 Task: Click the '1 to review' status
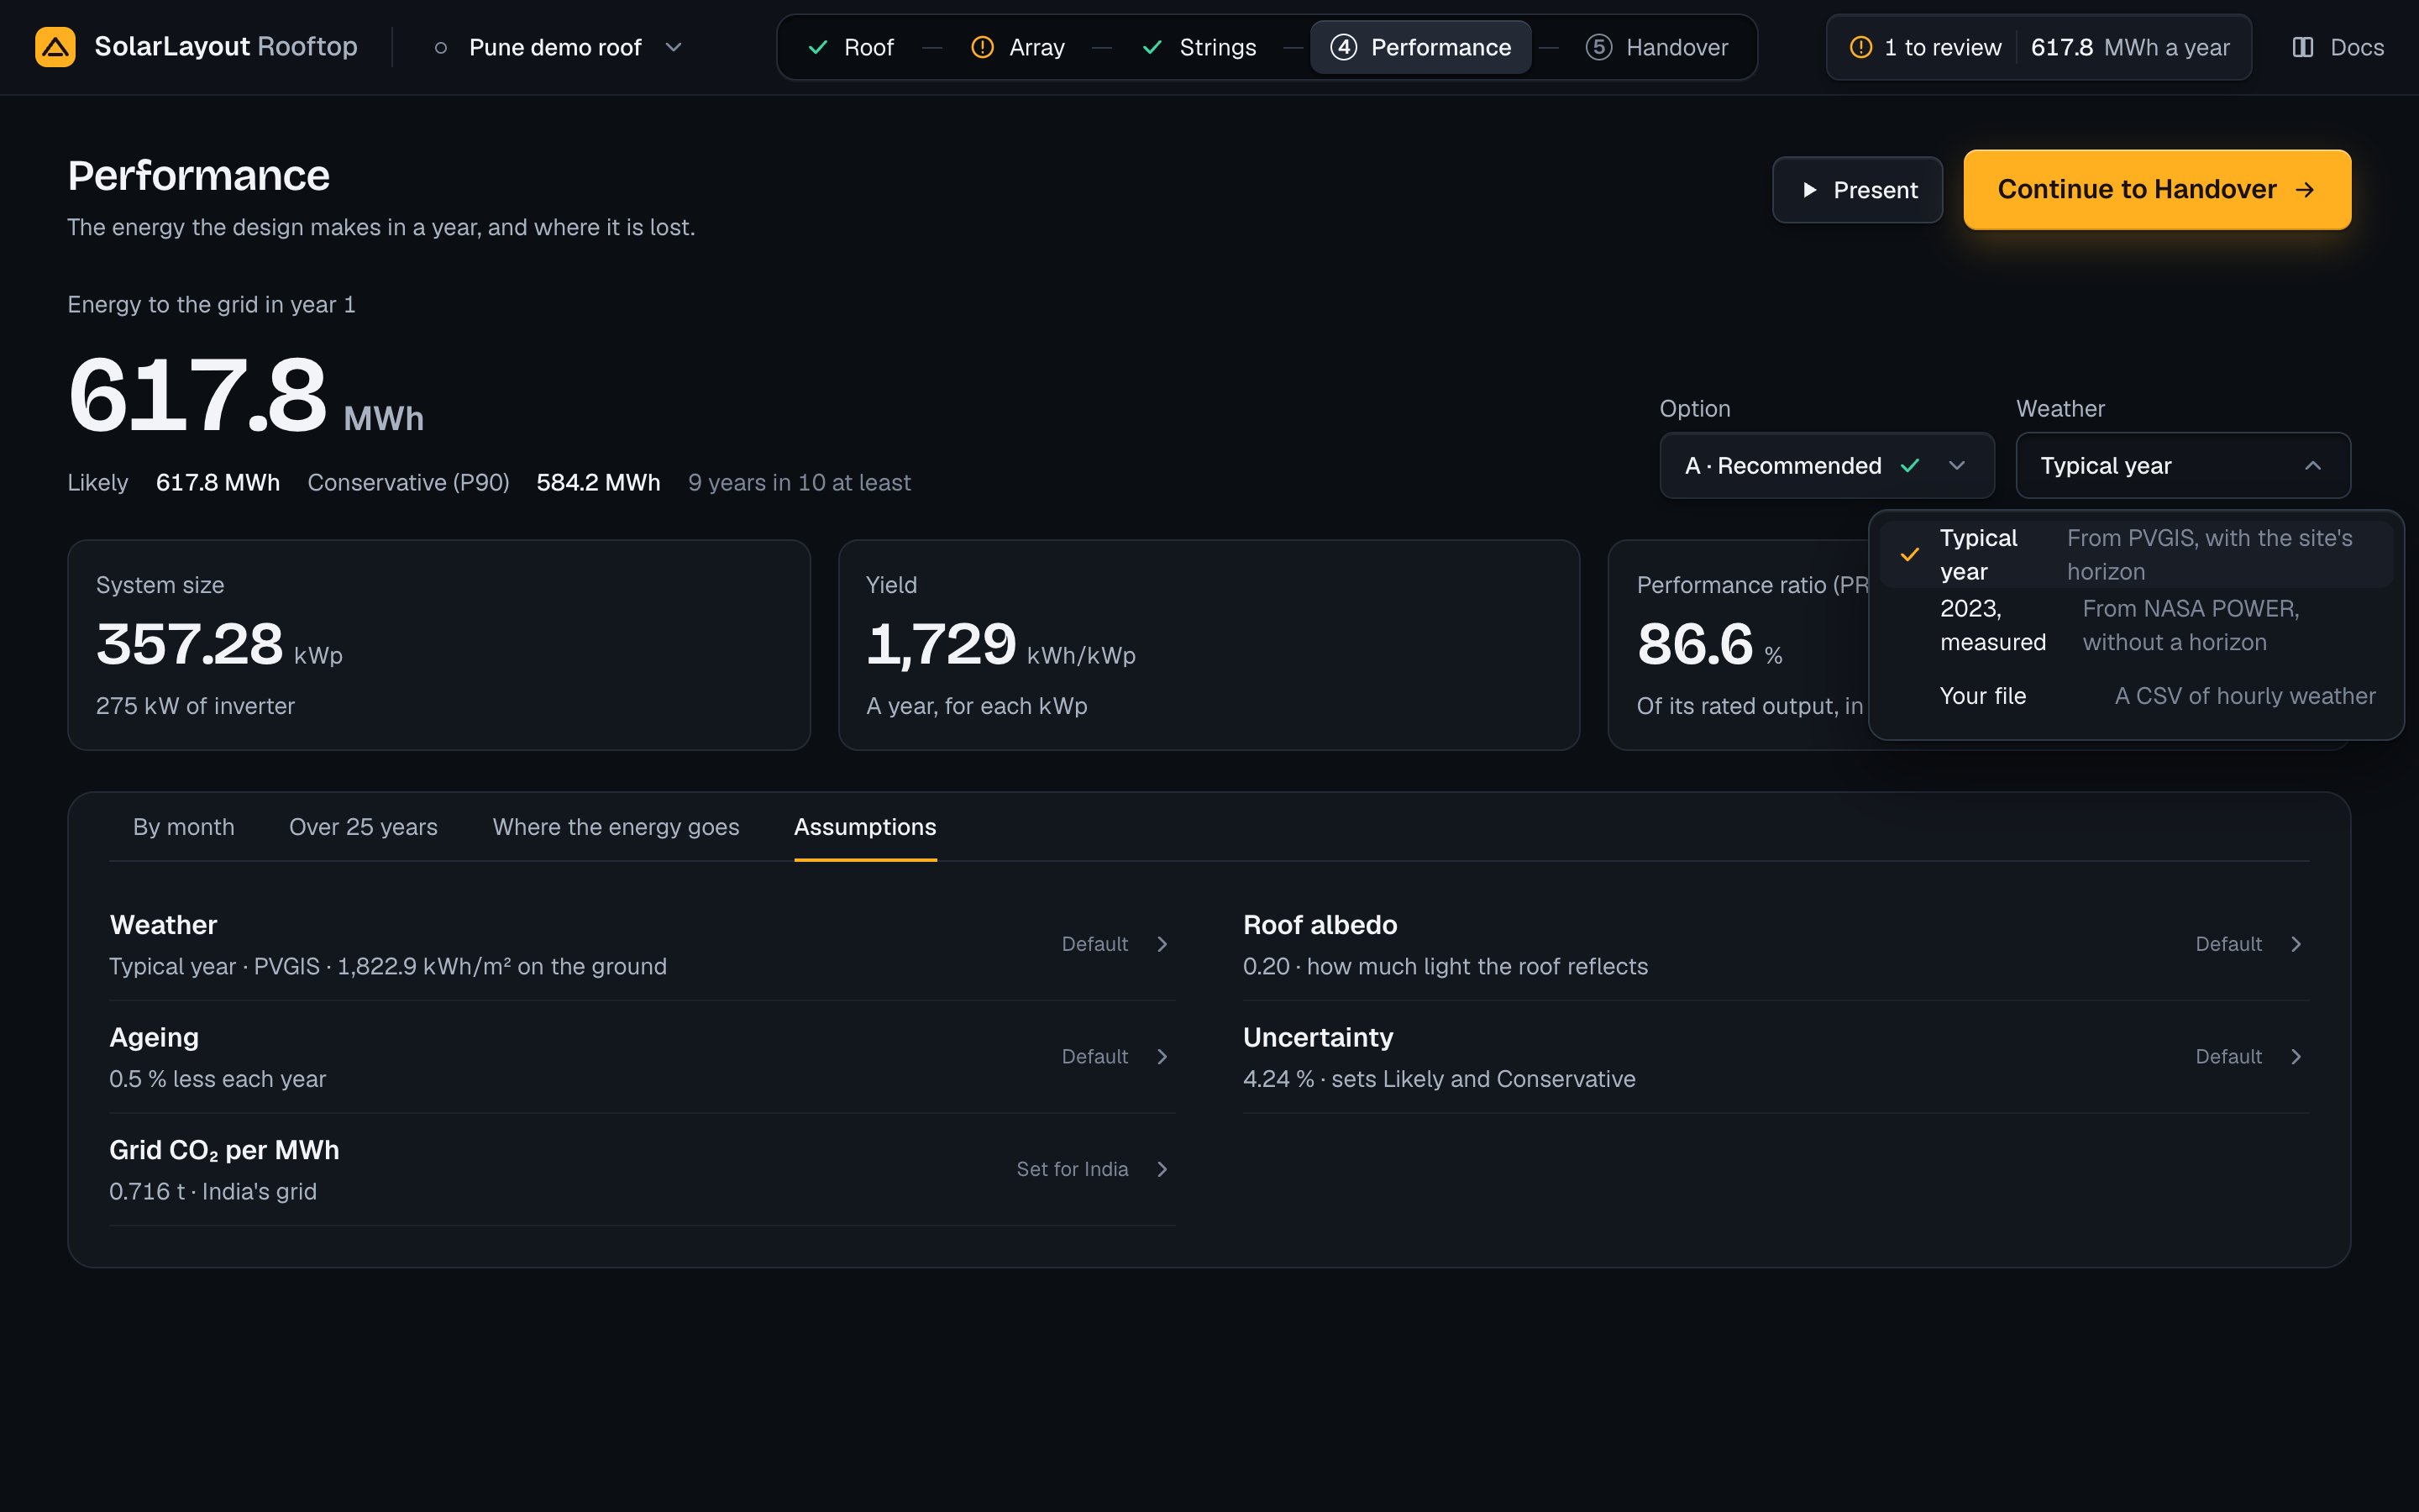tap(1925, 47)
